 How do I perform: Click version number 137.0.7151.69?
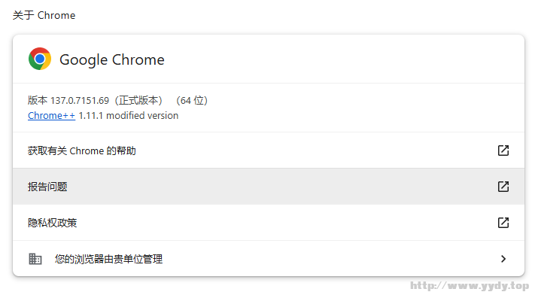click(80, 101)
